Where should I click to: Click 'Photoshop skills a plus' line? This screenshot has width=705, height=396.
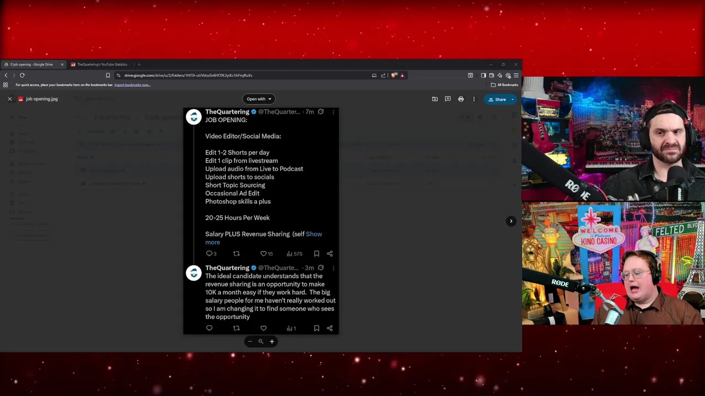[238, 201]
